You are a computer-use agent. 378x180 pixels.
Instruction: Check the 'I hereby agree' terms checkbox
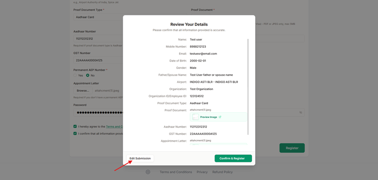coord(75,126)
